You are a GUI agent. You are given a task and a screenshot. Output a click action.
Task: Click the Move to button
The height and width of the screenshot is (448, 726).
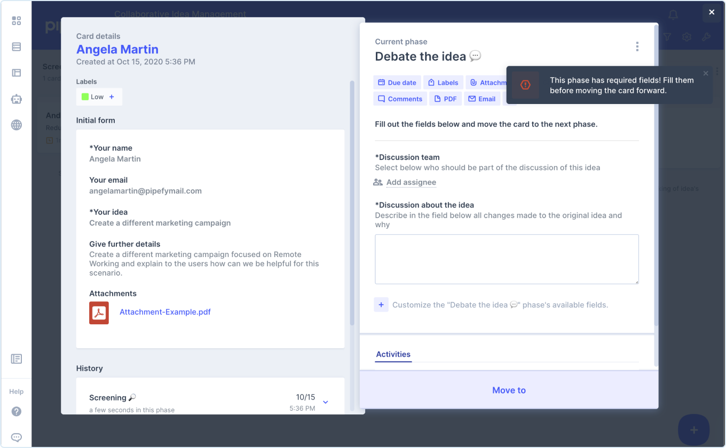tap(509, 390)
